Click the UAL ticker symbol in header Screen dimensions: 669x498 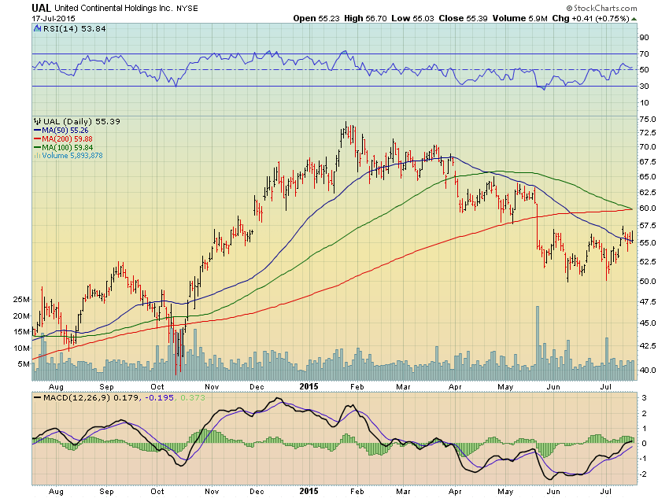(43, 7)
